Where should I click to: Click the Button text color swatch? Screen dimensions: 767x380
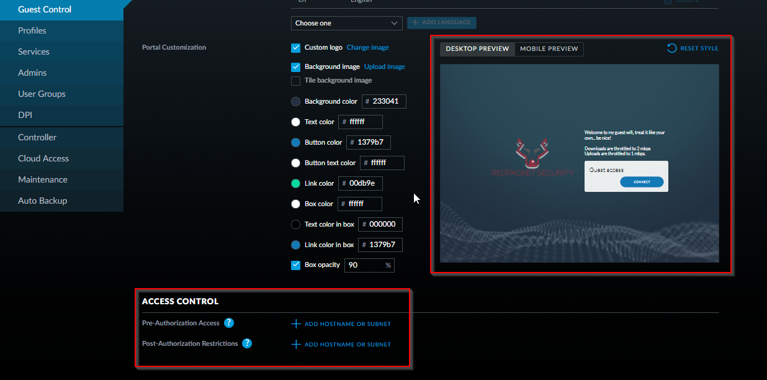(x=296, y=163)
